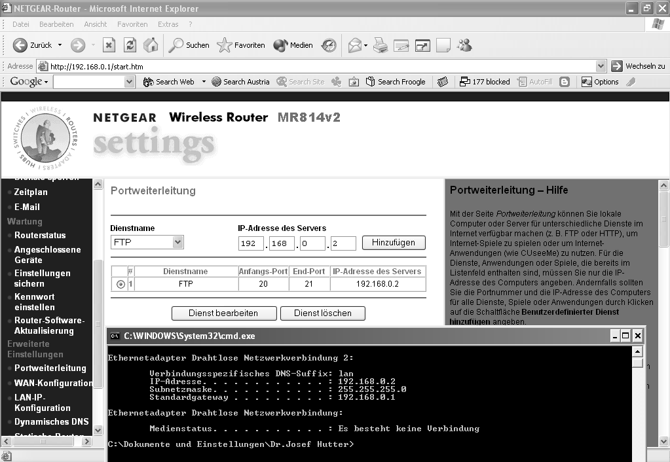This screenshot has width=670, height=462.
Task: Open the Favoriten menu in menu bar
Action: click(132, 24)
